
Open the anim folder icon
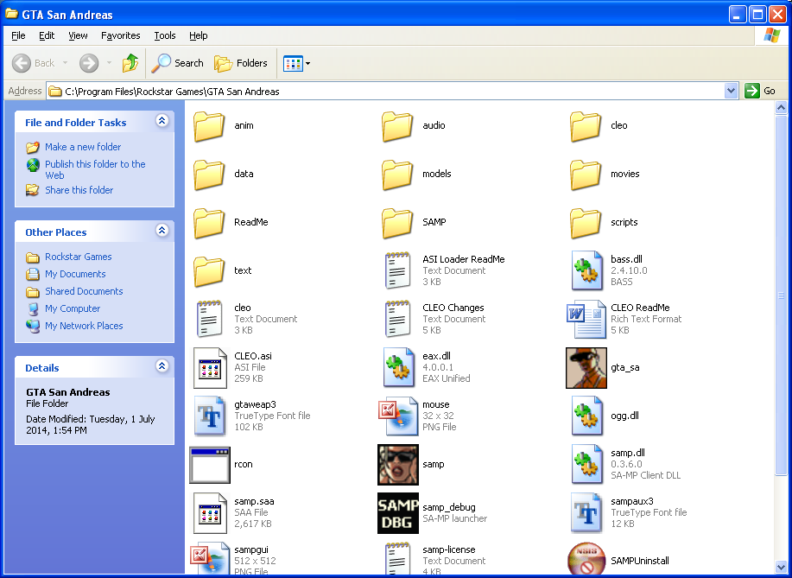(x=209, y=126)
